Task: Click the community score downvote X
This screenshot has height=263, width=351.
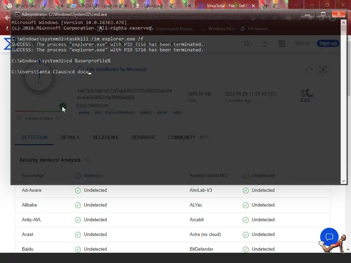Action: click(19, 118)
